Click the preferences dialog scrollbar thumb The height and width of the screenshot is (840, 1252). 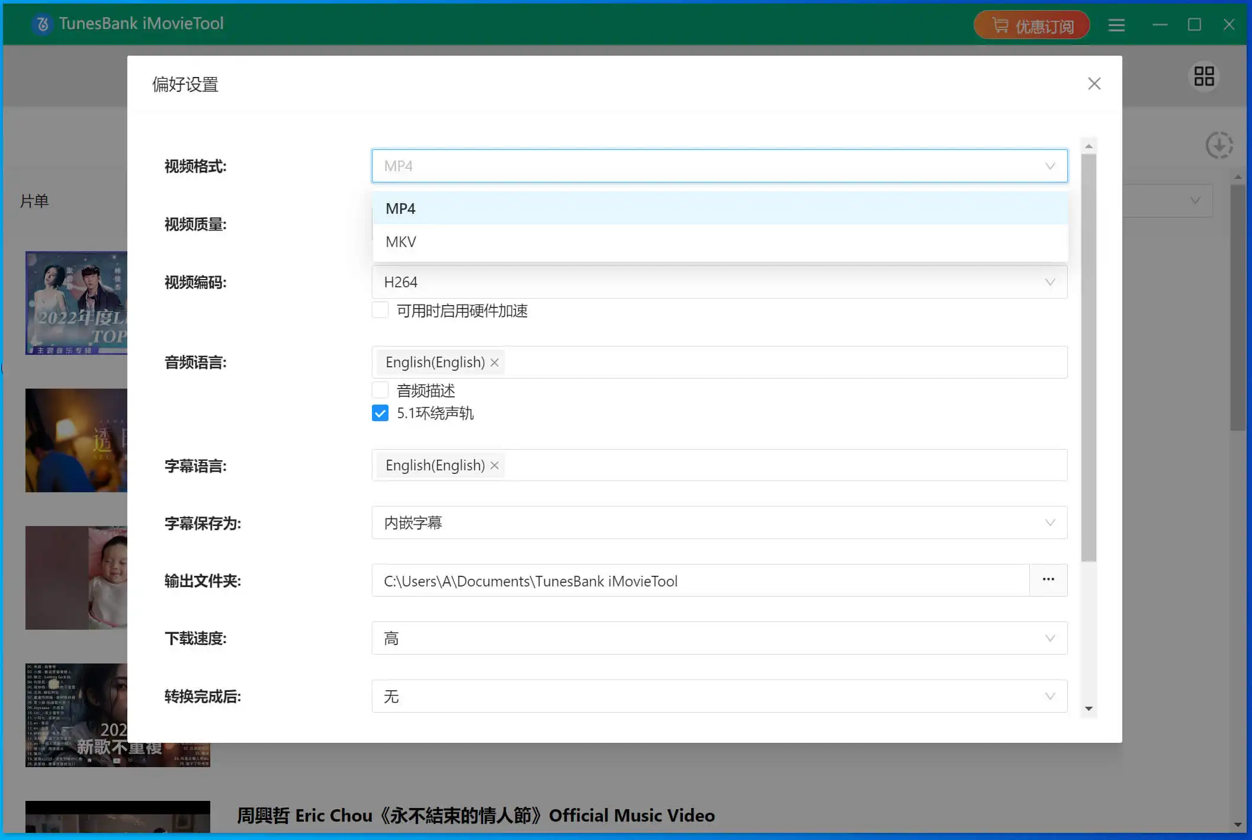point(1089,358)
